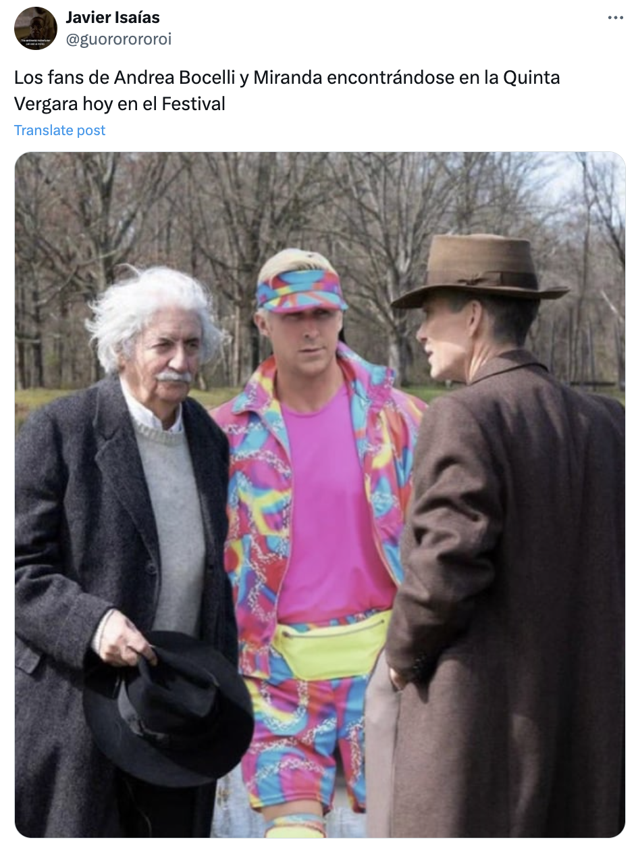Open the three-dot more options menu
Viewport: 636px width, 850px height.
click(x=615, y=18)
